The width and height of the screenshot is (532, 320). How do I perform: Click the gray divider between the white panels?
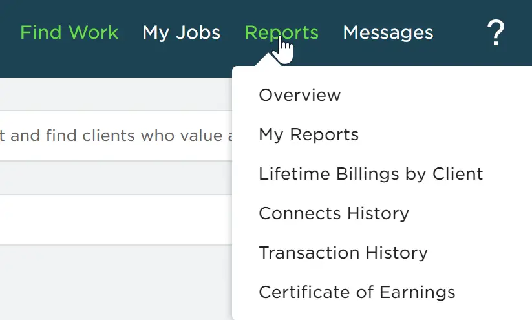pos(116,178)
